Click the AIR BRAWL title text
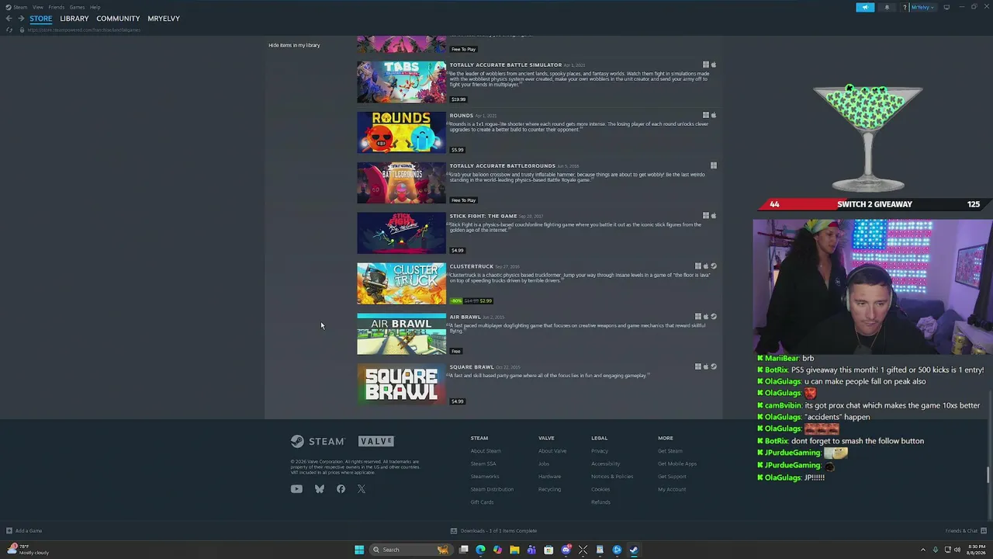 coord(465,317)
